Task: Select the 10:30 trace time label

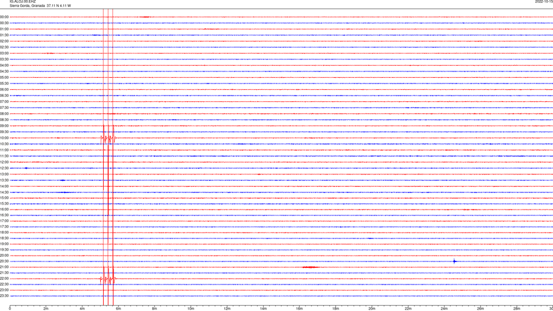Action: (x=4, y=144)
